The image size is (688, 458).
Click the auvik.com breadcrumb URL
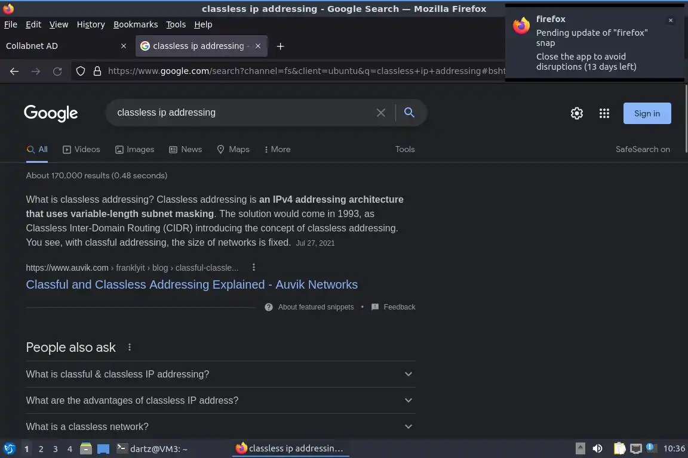click(132, 268)
